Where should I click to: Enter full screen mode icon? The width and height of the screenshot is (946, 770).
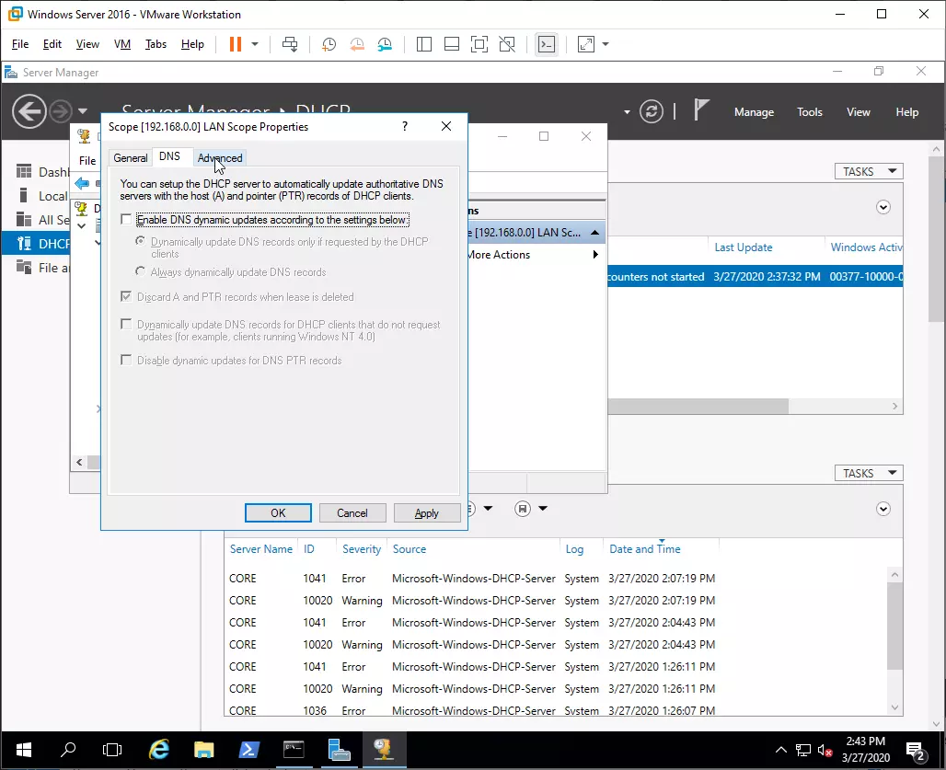pyautogui.click(x=479, y=44)
